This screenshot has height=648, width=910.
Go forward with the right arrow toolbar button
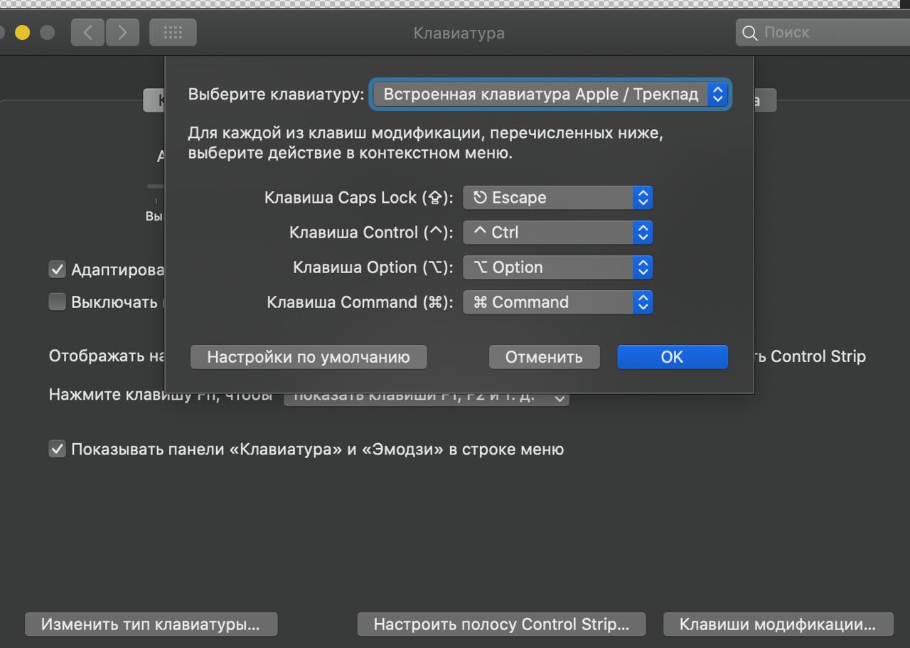click(x=122, y=33)
